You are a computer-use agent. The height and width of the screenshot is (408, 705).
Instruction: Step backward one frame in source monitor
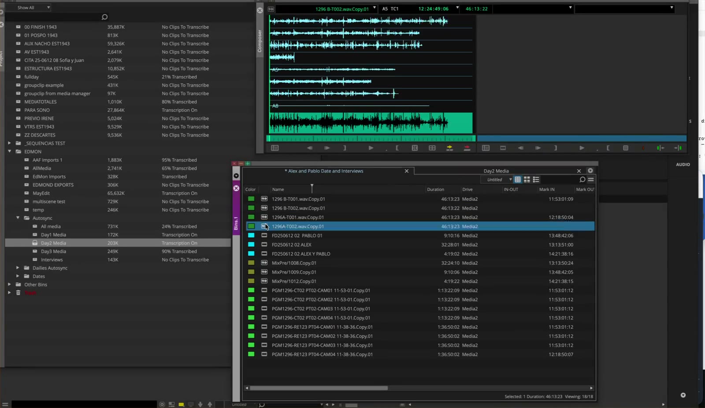tap(310, 148)
